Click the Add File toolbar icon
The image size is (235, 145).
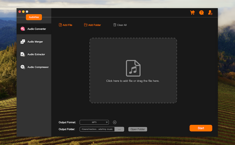coord(60,25)
